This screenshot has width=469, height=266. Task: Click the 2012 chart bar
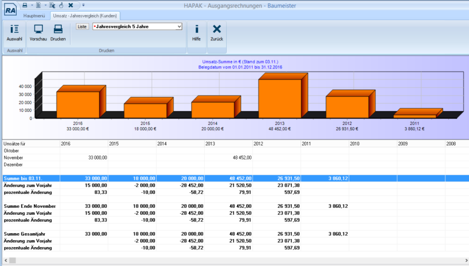click(347, 107)
